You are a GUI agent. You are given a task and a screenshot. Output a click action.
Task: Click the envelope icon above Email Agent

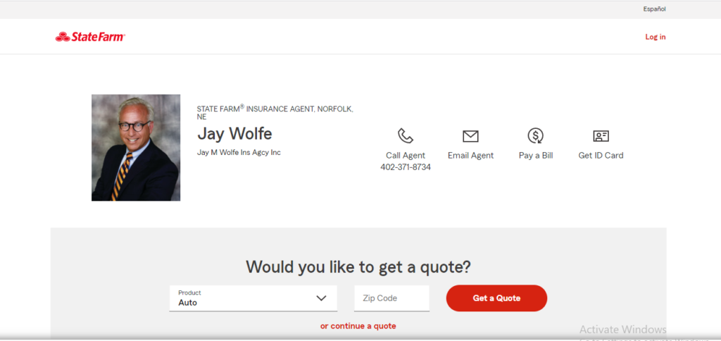(470, 136)
